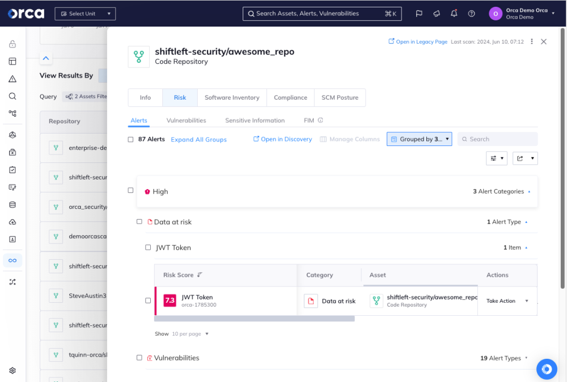The image size is (567, 382).
Task: Click the Orca logo
Action: click(x=26, y=14)
